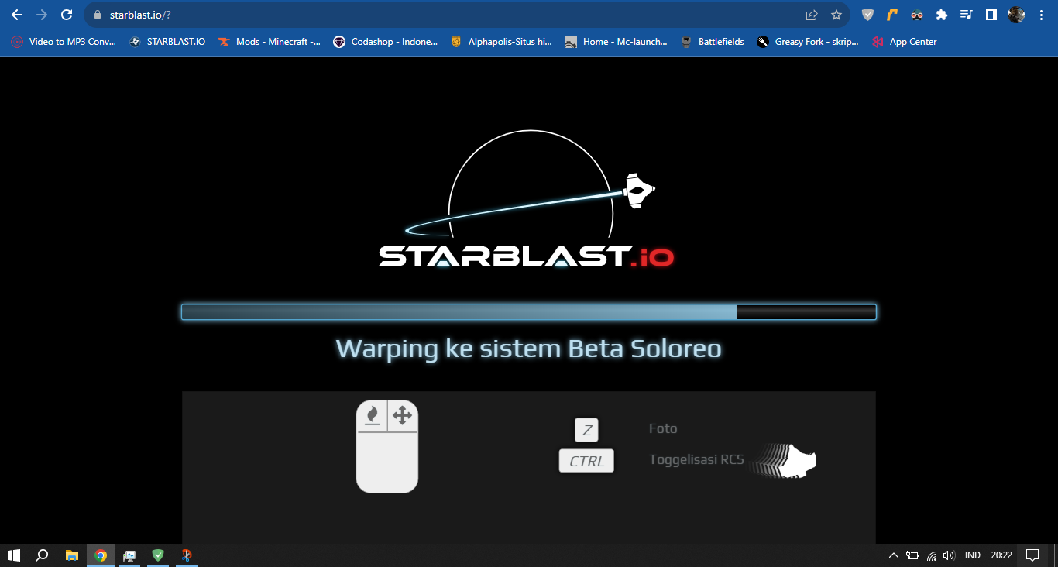Click the share icon in the address bar
The image size is (1058, 567).
click(811, 14)
